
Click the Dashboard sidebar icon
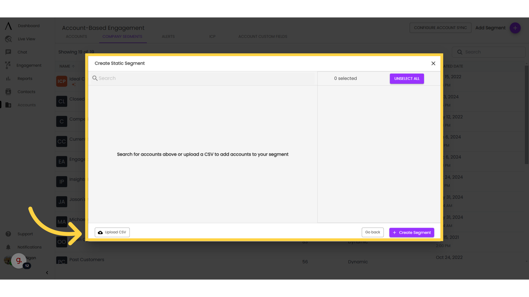pos(8,26)
